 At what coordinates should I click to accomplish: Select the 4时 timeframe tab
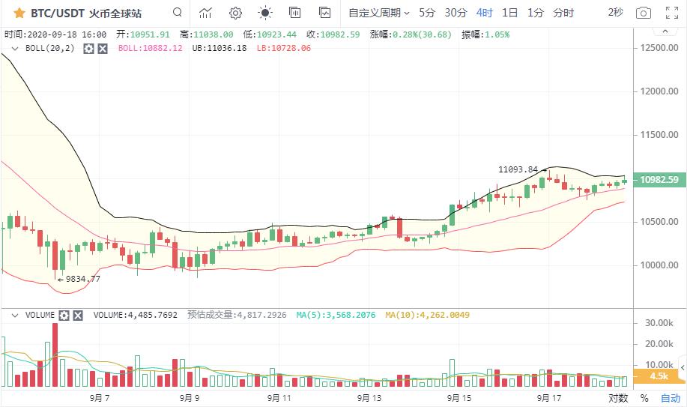click(x=485, y=13)
